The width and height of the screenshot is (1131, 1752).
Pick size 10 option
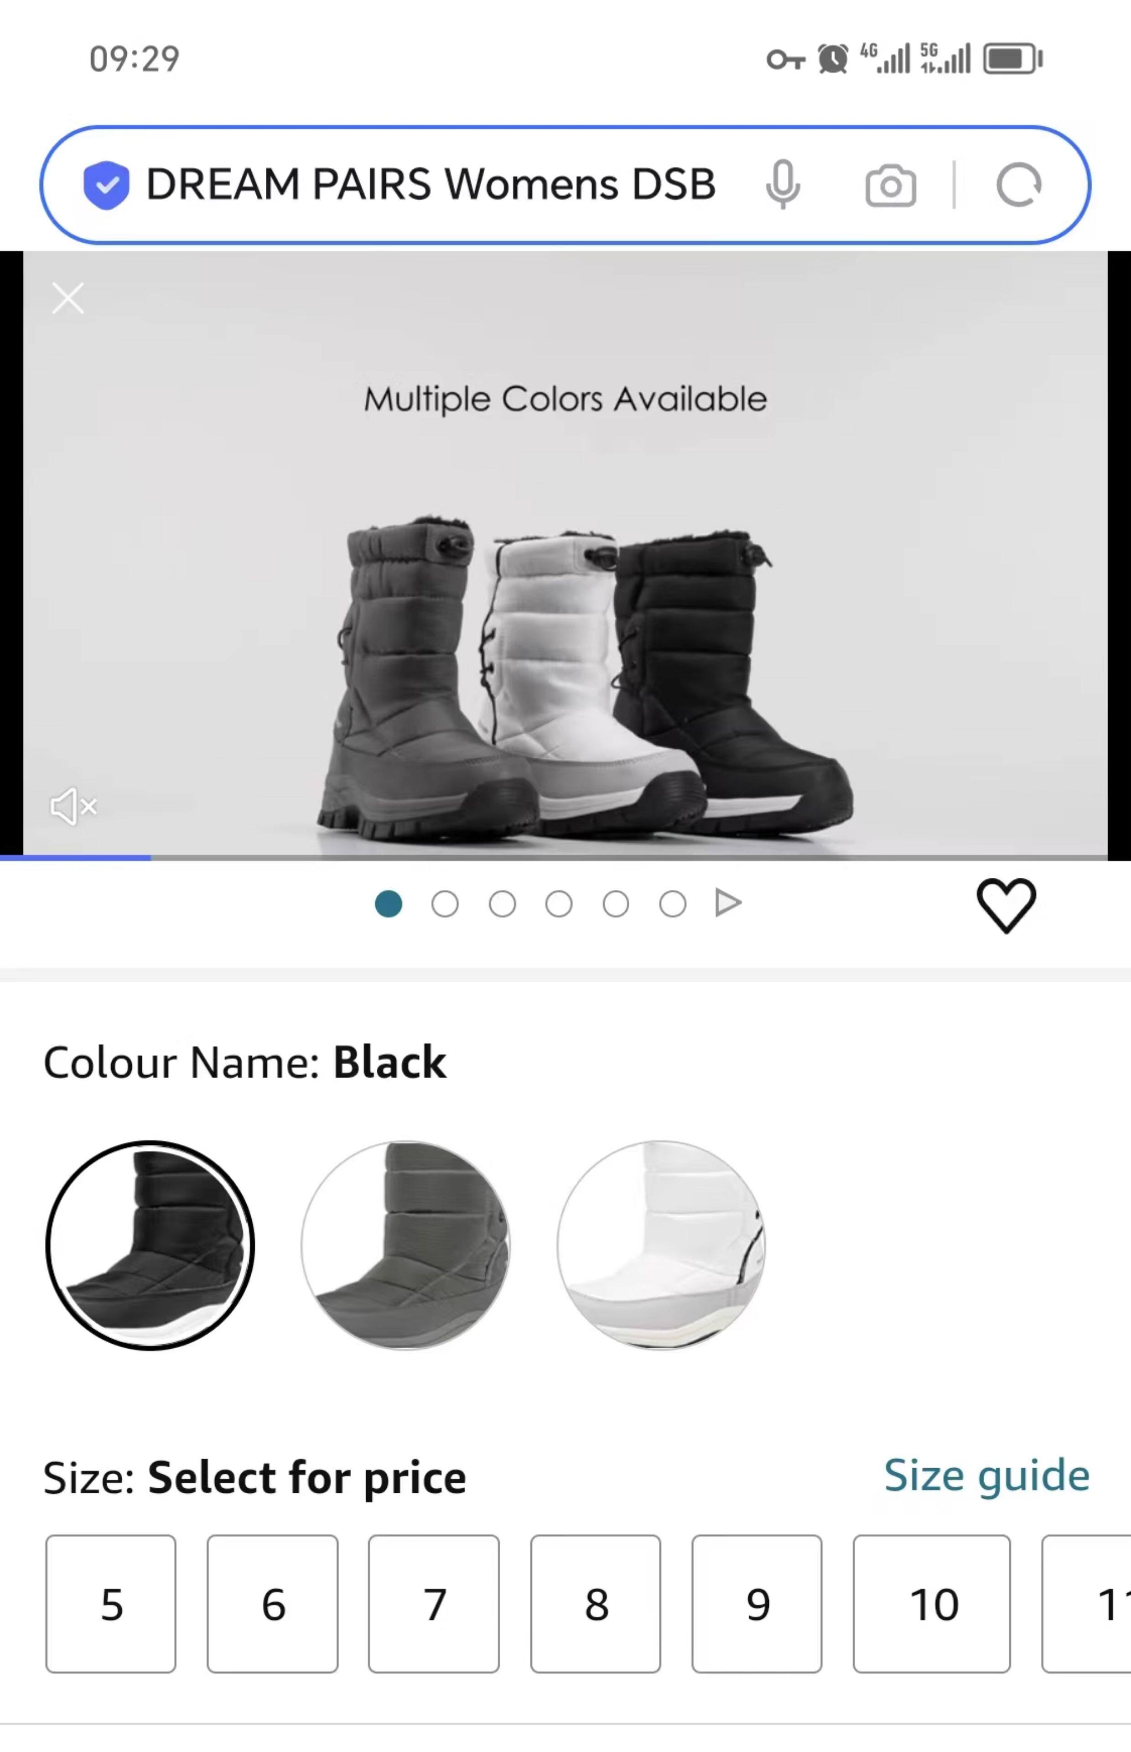click(x=931, y=1604)
